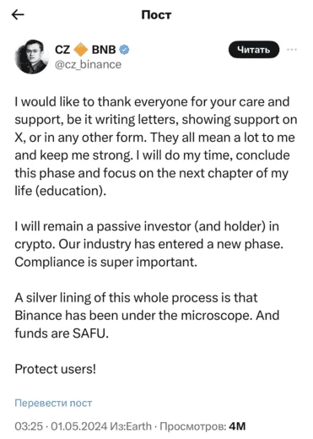Click the paragraph starting 'I would like to thank'
This screenshot has height=439, width=313.
[156, 146]
